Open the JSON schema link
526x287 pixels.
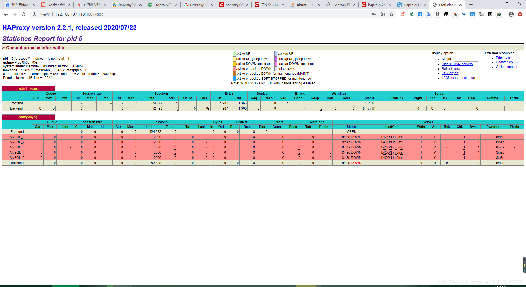tap(468, 78)
